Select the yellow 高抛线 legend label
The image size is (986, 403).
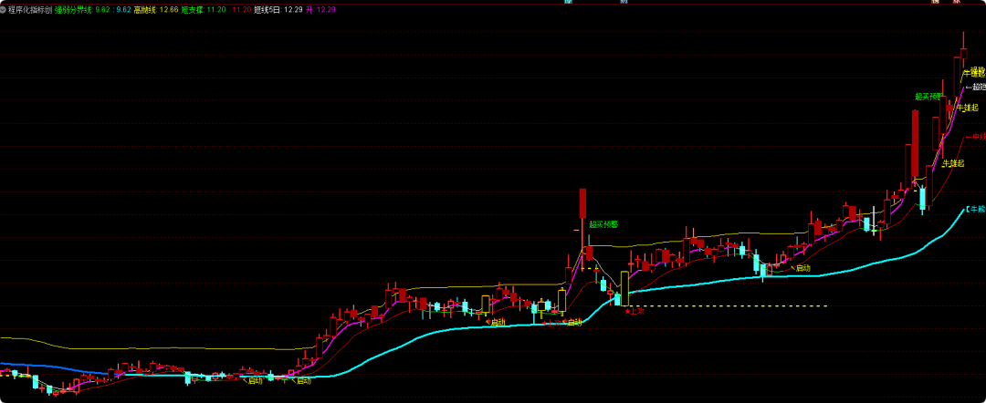pos(144,9)
